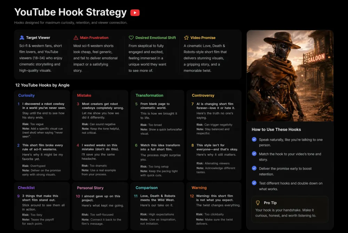This screenshot has height=233, width=348.
Task: Click the 'Risk: Can sound negative' line
Action: point(98,124)
